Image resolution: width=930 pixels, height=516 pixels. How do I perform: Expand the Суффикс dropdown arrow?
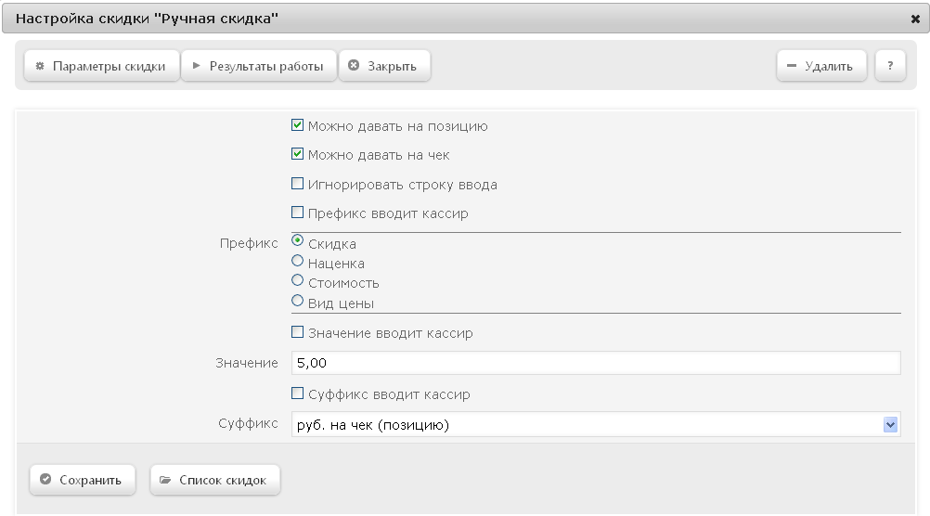890,425
